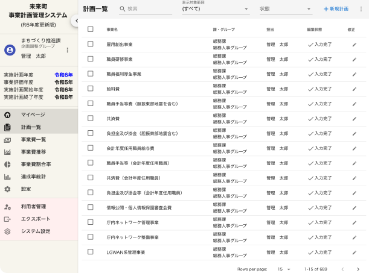The width and height of the screenshot is (369, 273).
Task: Collapse the sidebar with the chevron button
Action: [76, 21]
